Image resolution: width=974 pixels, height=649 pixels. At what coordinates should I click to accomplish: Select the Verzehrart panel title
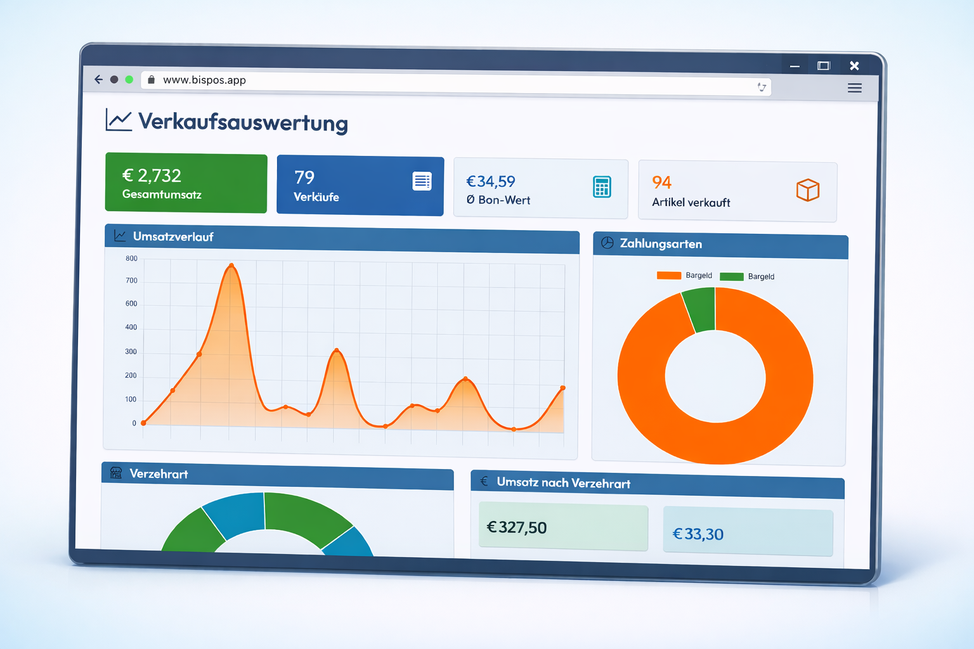tap(158, 473)
